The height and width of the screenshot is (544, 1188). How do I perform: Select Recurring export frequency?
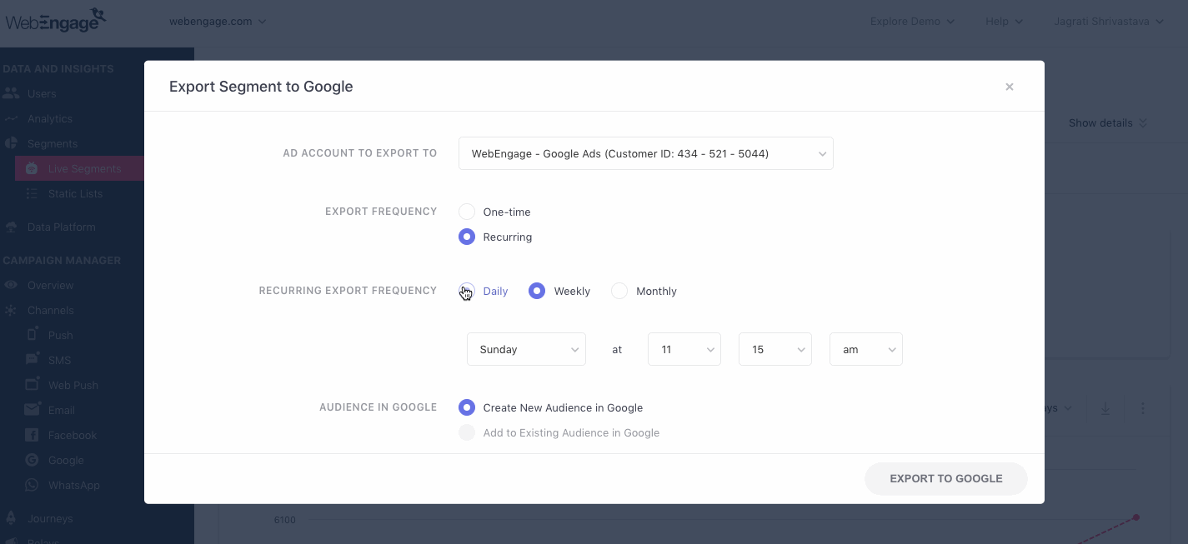(x=467, y=237)
